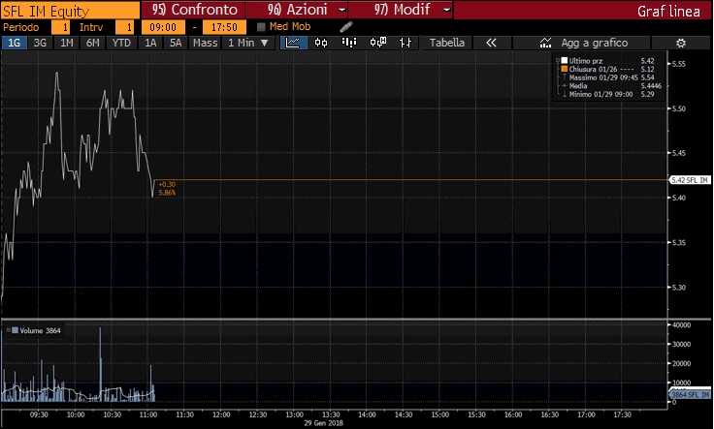The height and width of the screenshot is (429, 714).
Task: Enable the Med Mob checkbox
Action: pos(261,27)
